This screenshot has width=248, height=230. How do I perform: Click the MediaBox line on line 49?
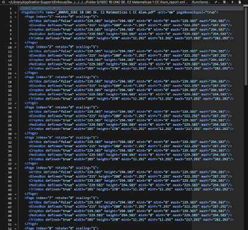pos(130,215)
